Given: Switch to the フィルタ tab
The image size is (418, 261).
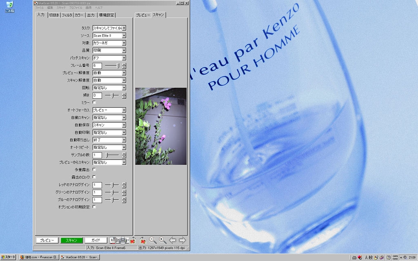Looking at the screenshot, I should (x=67, y=15).
